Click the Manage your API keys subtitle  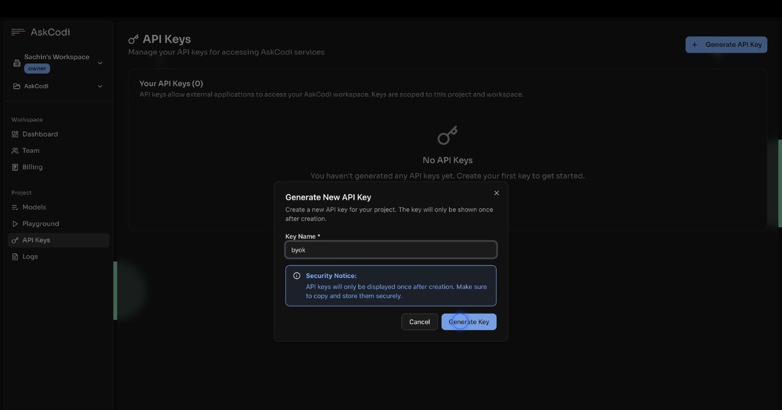[226, 52]
